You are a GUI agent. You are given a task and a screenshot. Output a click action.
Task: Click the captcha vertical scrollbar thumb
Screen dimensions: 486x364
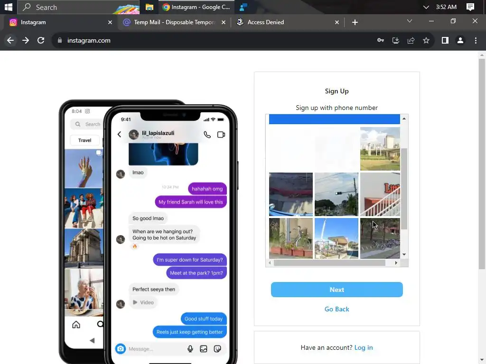click(404, 189)
